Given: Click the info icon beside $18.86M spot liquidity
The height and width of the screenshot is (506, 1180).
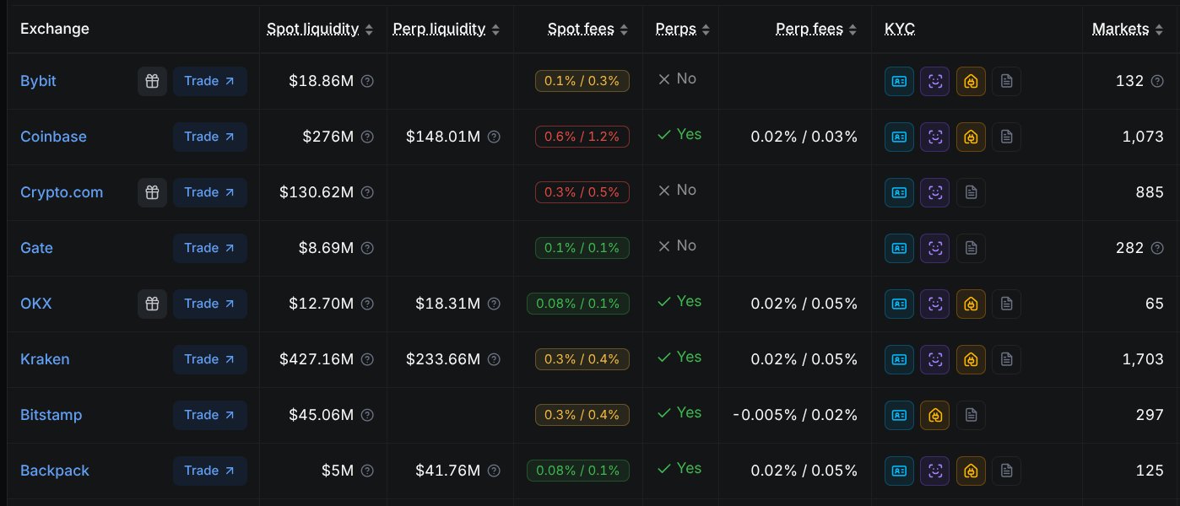Looking at the screenshot, I should (367, 81).
